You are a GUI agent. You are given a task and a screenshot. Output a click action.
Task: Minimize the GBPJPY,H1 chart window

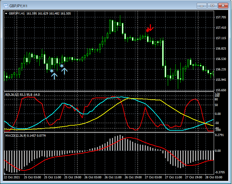201,6
